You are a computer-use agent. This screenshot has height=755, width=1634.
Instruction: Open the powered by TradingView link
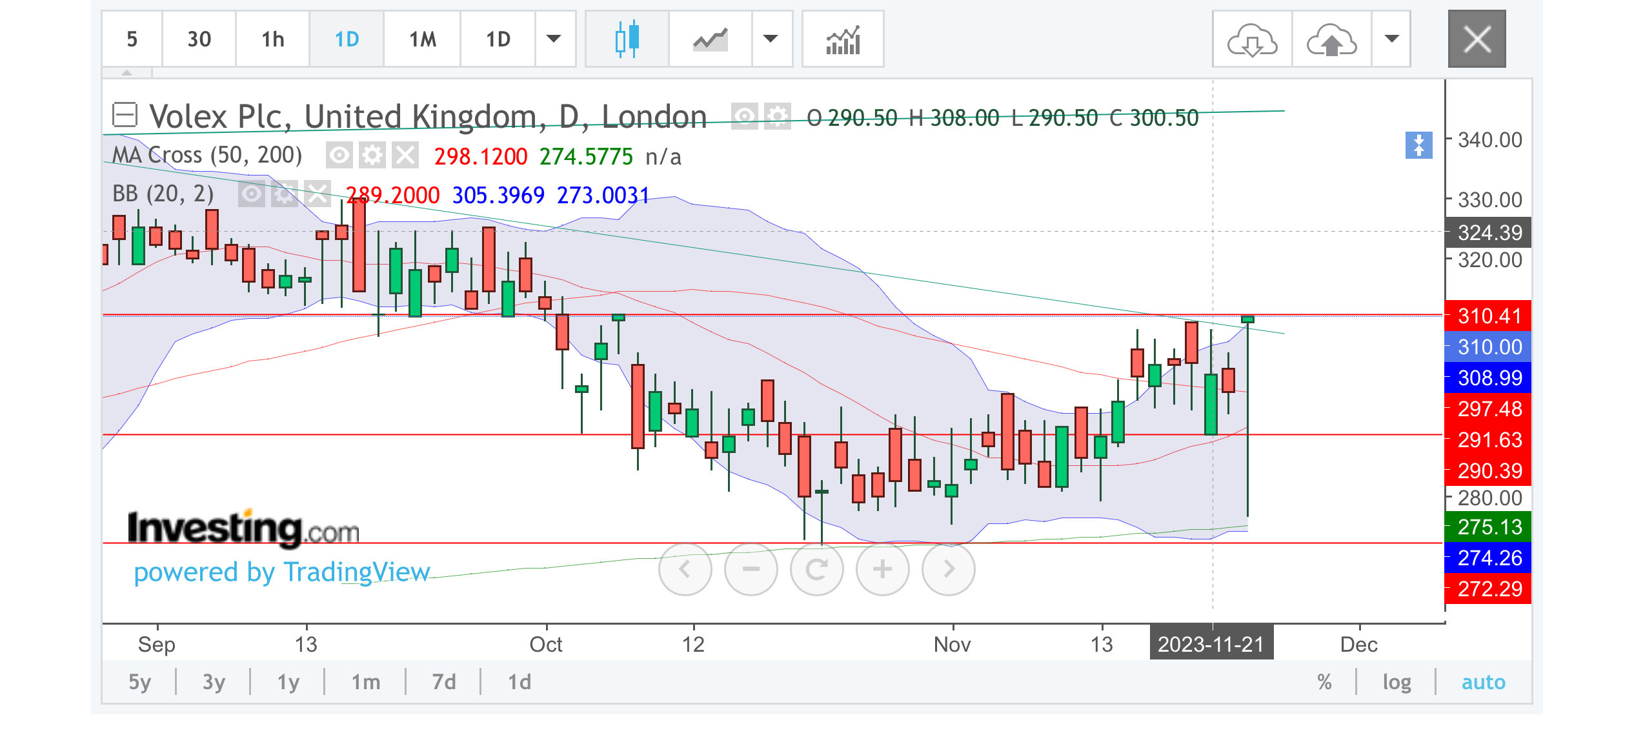(x=282, y=572)
